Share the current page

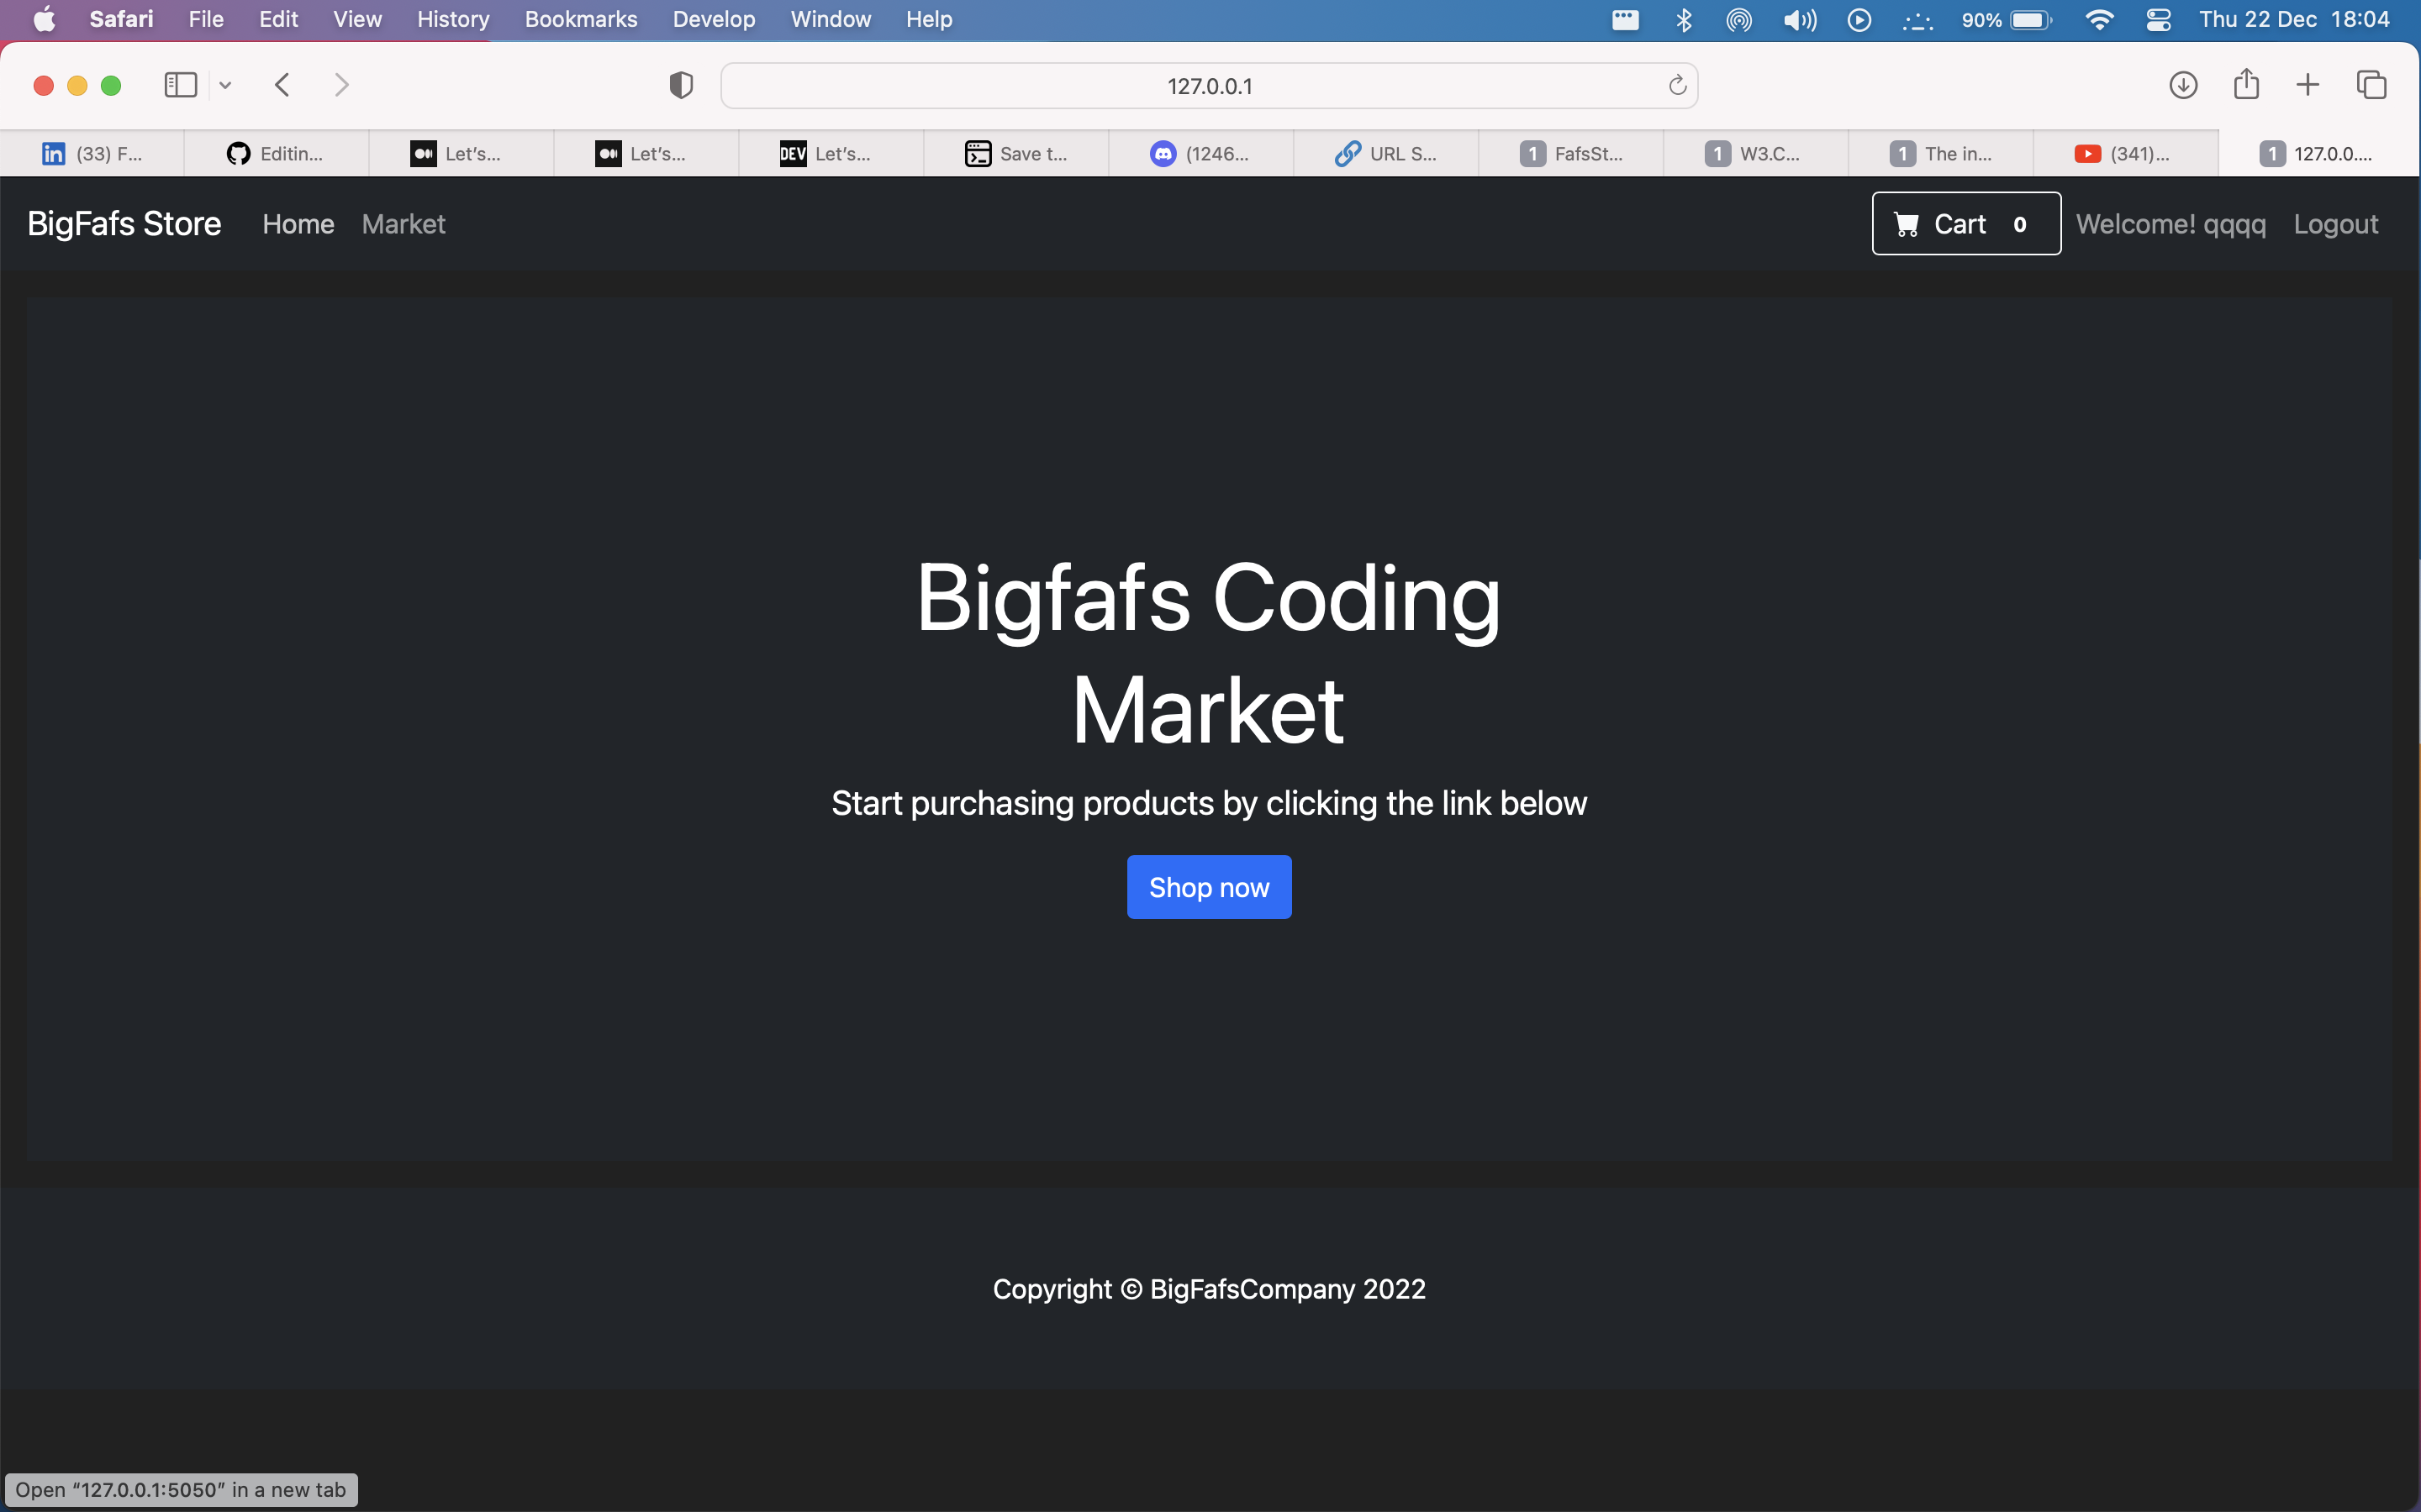(2246, 85)
